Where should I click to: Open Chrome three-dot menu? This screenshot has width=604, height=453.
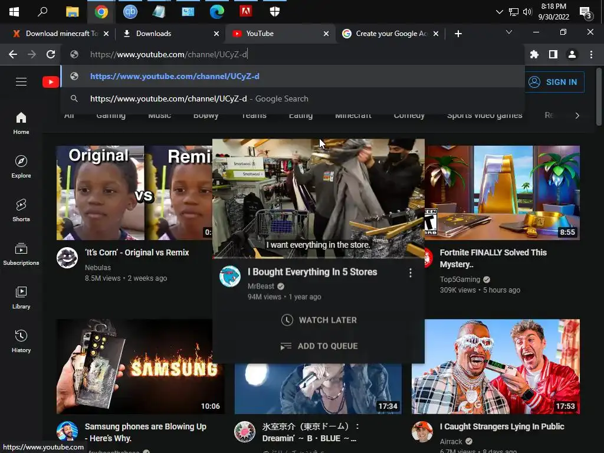(x=591, y=54)
